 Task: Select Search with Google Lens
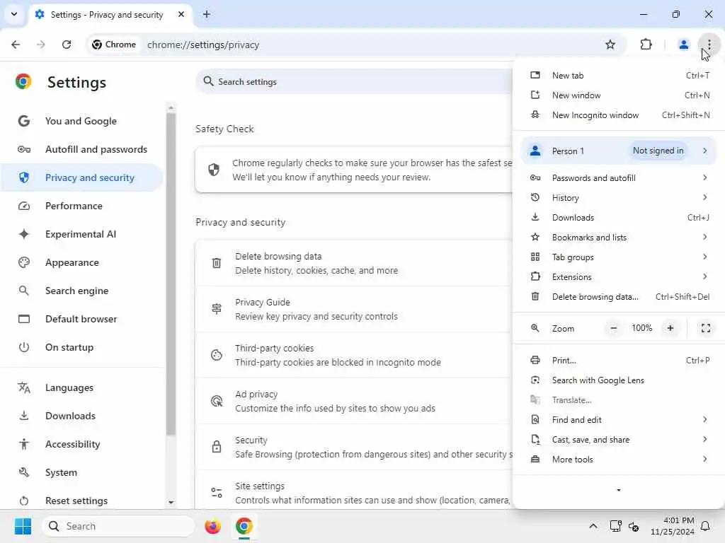click(x=619, y=380)
